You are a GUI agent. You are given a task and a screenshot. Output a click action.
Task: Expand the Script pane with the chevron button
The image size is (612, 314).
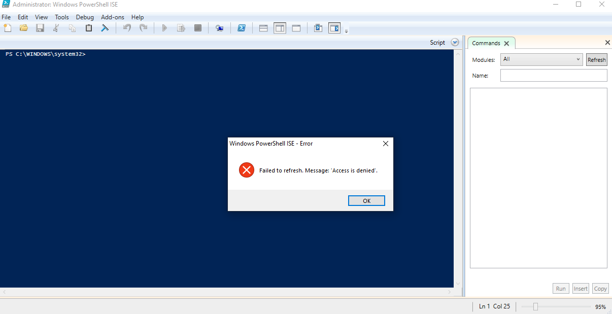[x=455, y=43]
